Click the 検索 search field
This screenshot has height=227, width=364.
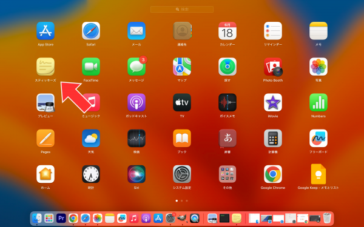pos(182,9)
